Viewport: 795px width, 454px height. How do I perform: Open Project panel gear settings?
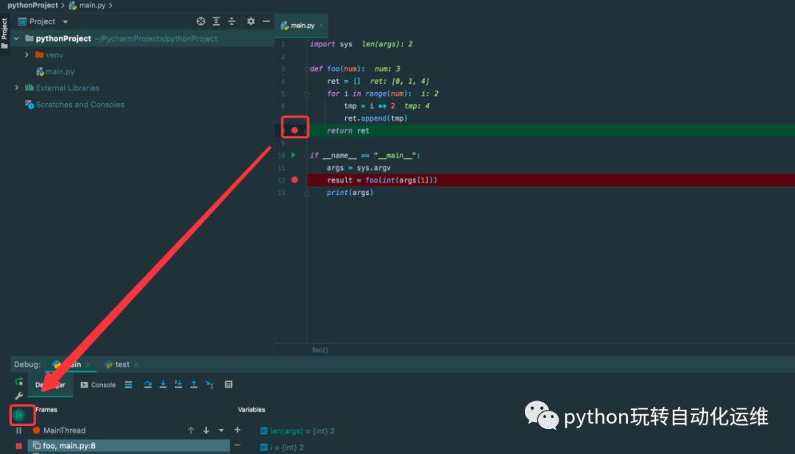(x=250, y=21)
